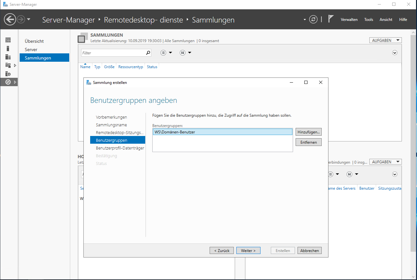Open Server in the navigation pane
Viewport: 417px width, 280px height.
pyautogui.click(x=31, y=50)
